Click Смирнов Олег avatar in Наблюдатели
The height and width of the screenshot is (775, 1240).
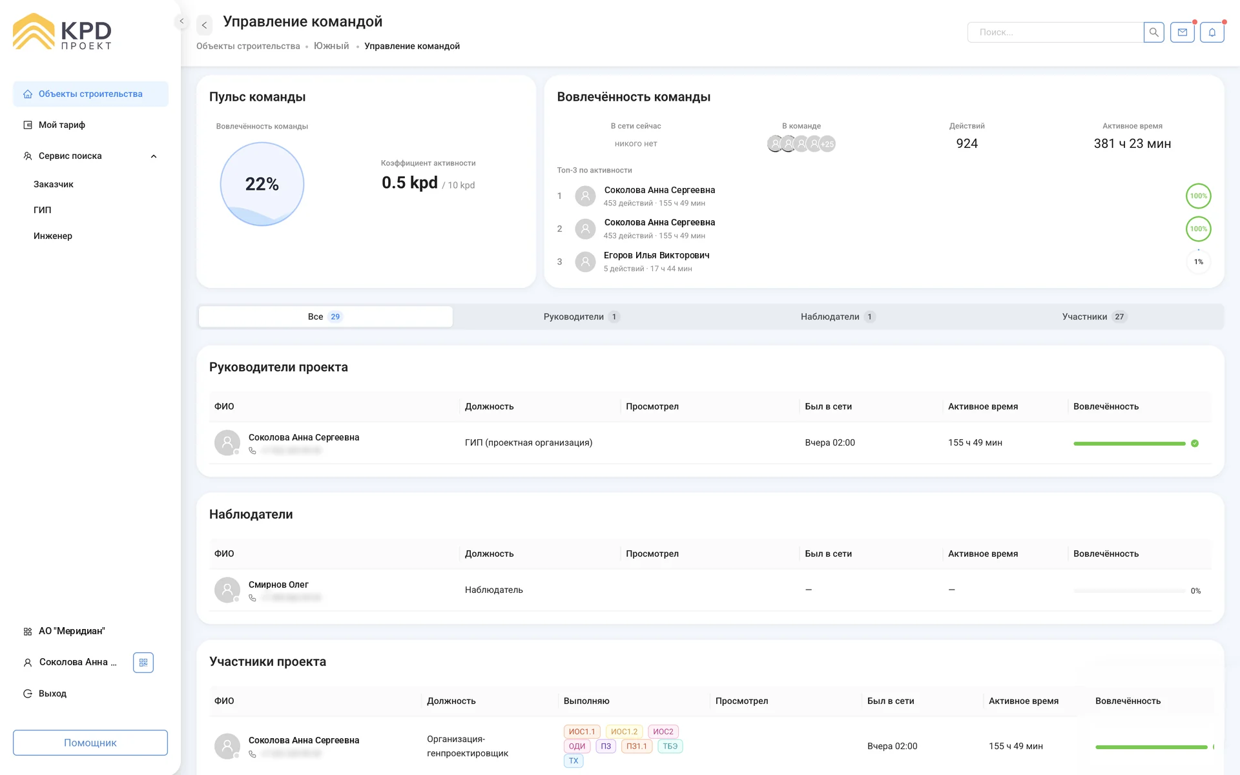click(227, 590)
